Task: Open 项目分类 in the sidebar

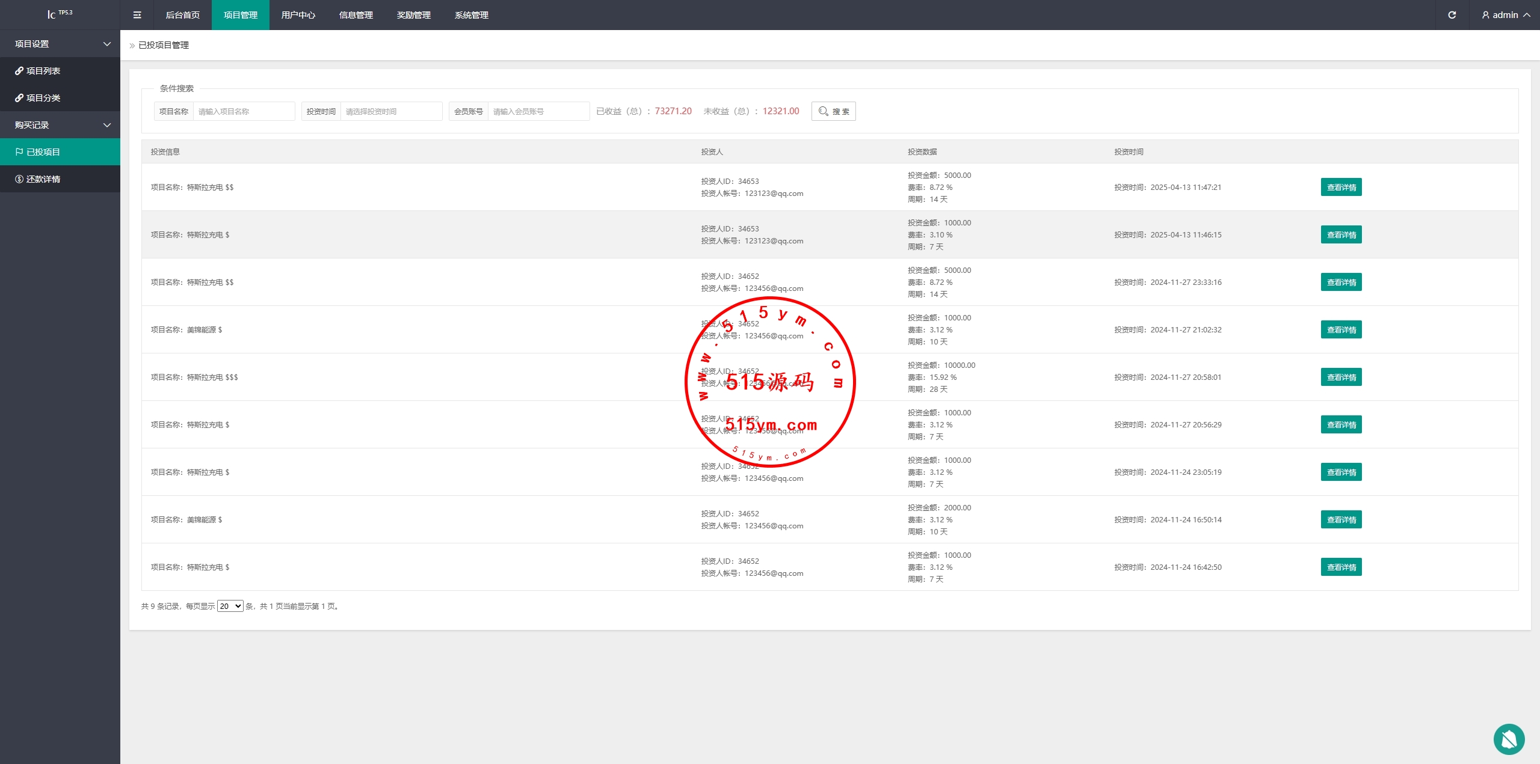Action: tap(43, 98)
